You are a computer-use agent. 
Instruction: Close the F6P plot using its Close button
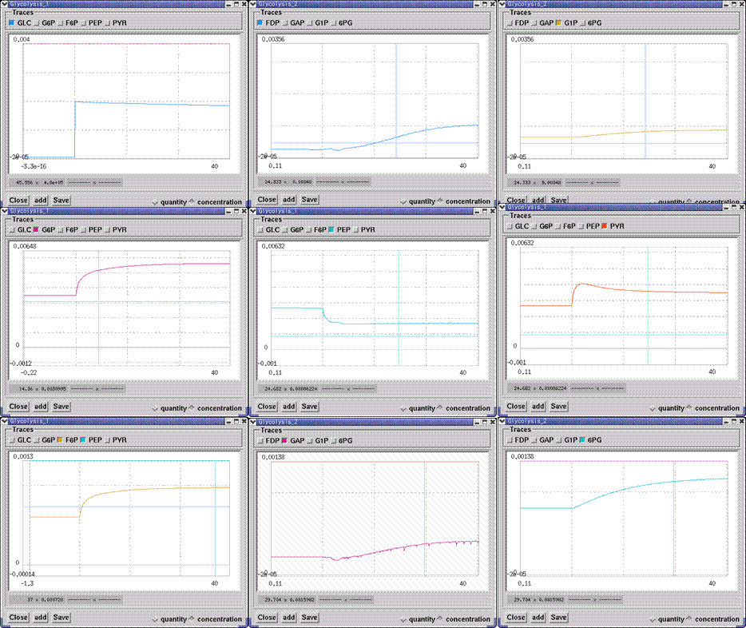point(18,618)
